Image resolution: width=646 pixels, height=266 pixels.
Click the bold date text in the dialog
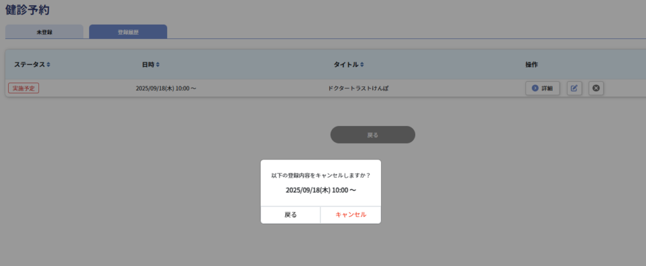click(320, 190)
